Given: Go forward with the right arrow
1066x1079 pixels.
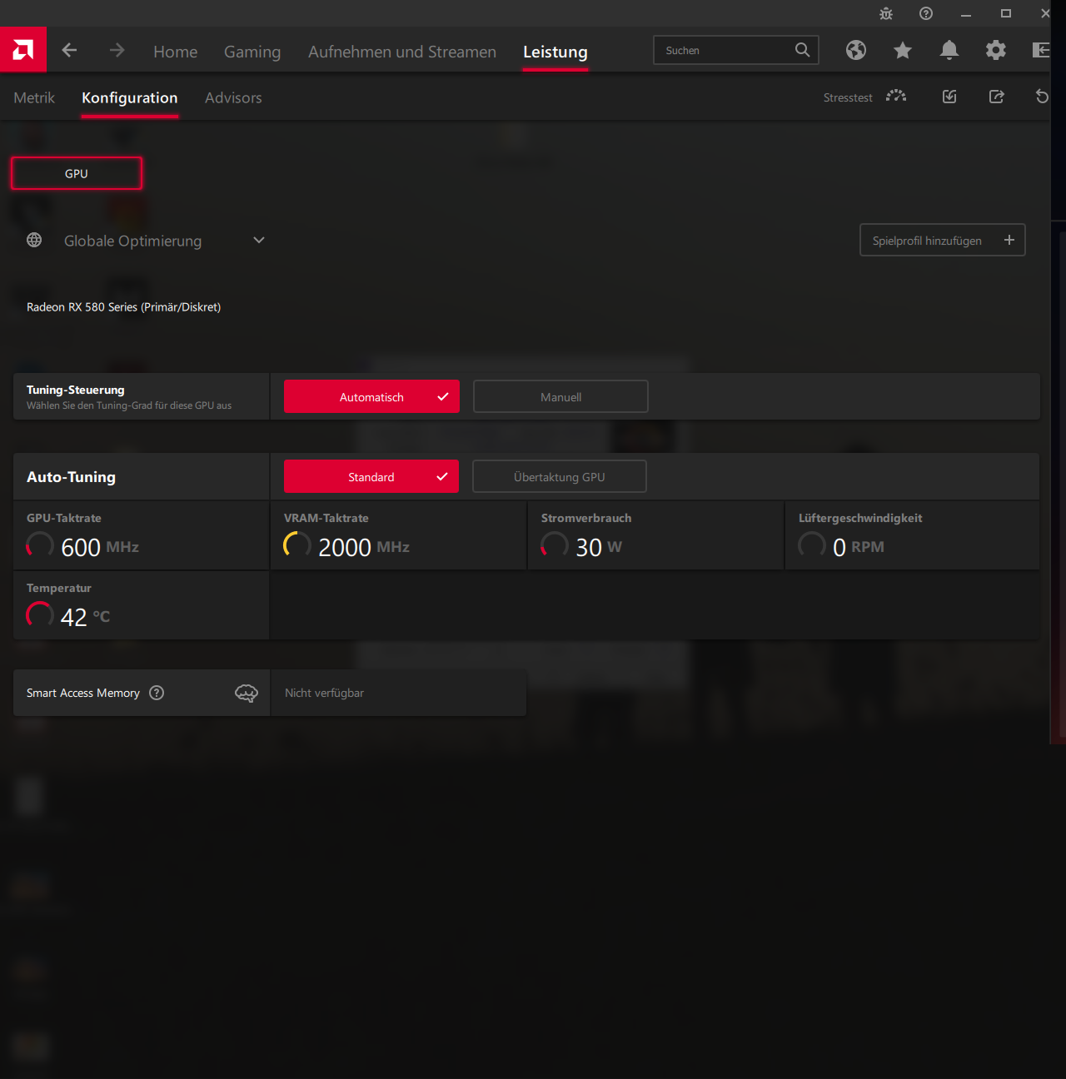Looking at the screenshot, I should tap(117, 50).
